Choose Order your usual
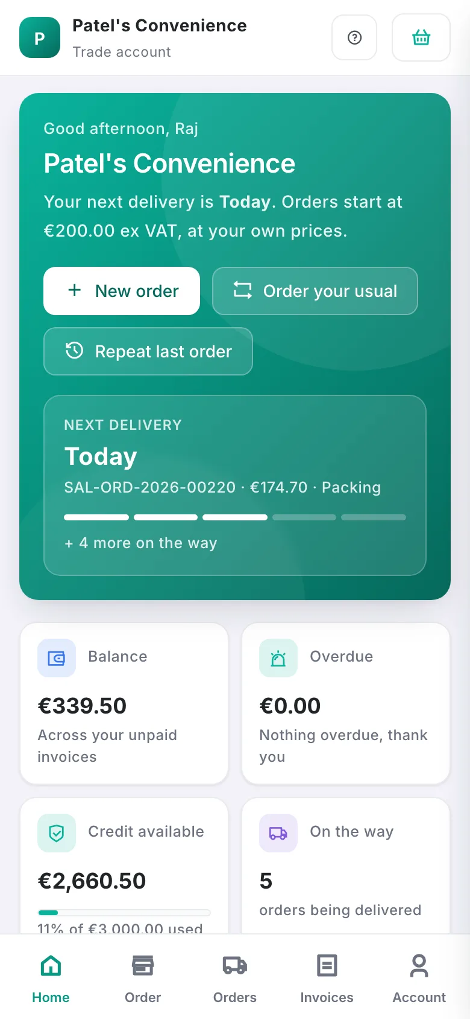470x1019 pixels. pyautogui.click(x=315, y=291)
